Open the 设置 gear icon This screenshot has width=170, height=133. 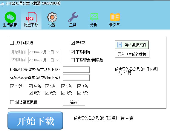(52, 17)
